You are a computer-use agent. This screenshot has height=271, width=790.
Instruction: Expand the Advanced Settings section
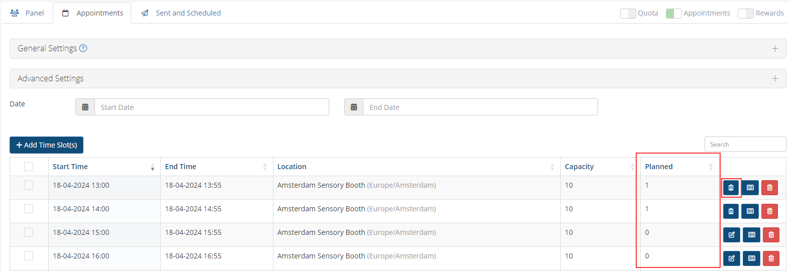(x=774, y=79)
